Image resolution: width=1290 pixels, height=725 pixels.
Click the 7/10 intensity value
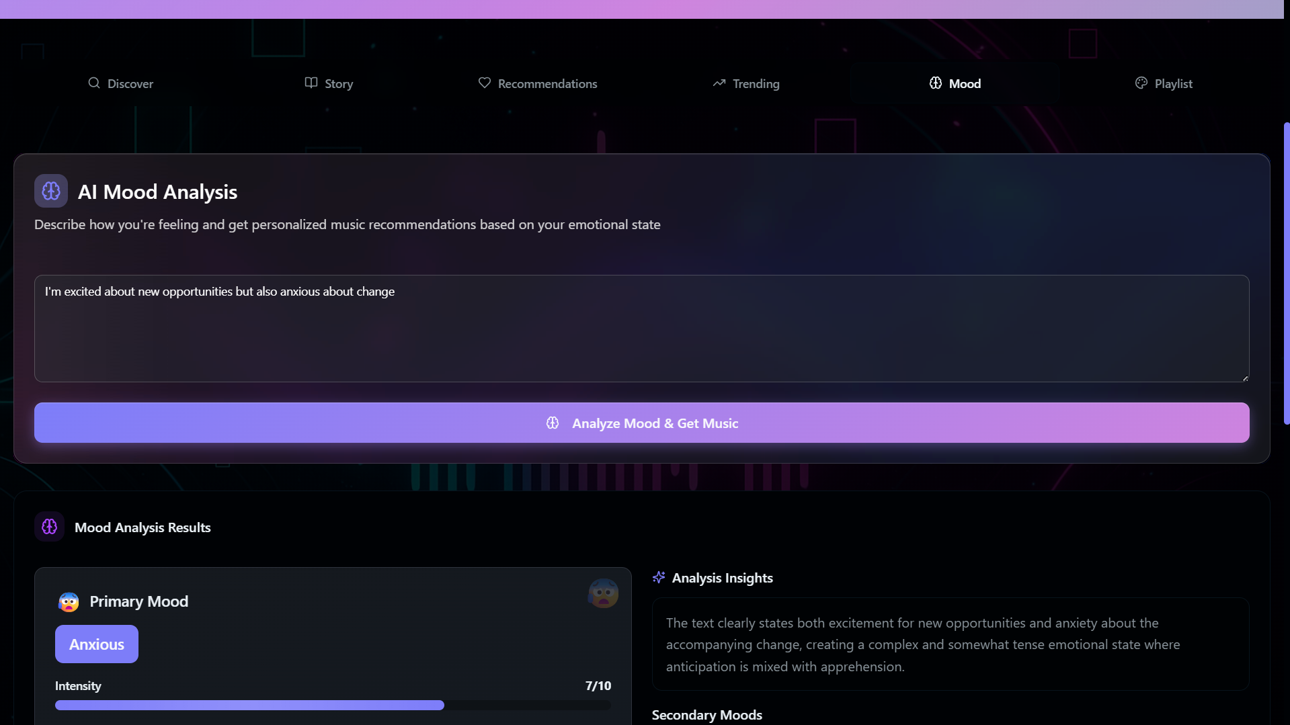tap(598, 685)
